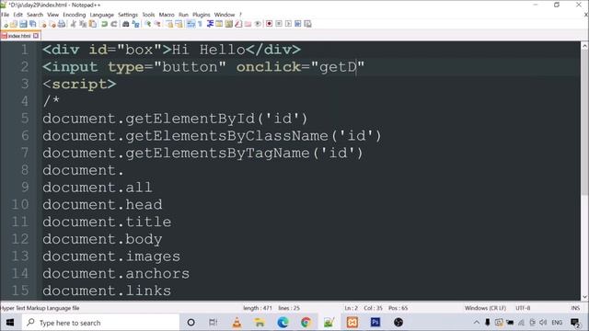The image size is (589, 331).
Task: Open the View menu
Action: [53, 15]
